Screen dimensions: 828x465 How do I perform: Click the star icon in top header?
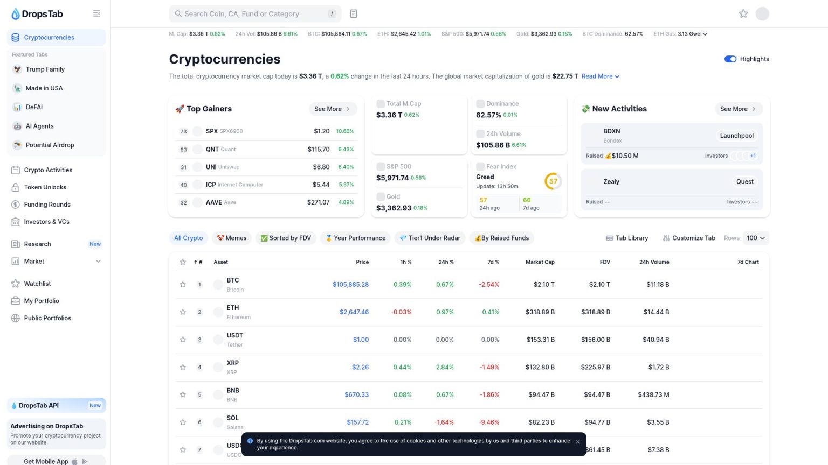click(743, 14)
